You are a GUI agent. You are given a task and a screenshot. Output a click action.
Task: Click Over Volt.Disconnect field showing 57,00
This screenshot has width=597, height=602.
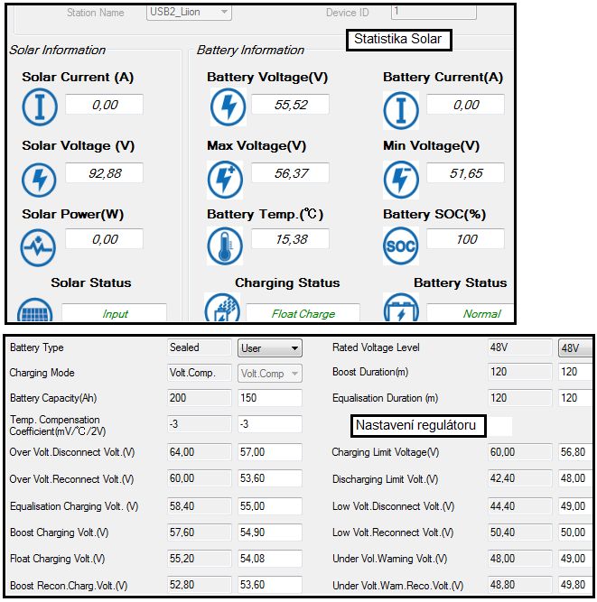[x=269, y=452]
